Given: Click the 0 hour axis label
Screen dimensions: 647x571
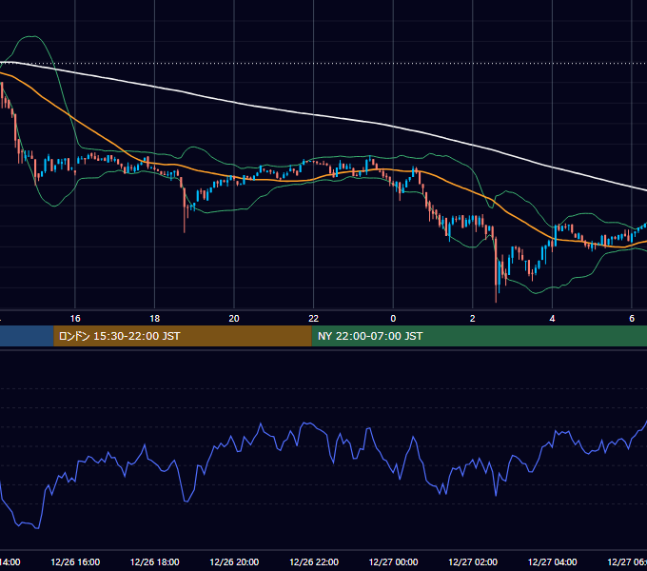Looking at the screenshot, I should (393, 319).
